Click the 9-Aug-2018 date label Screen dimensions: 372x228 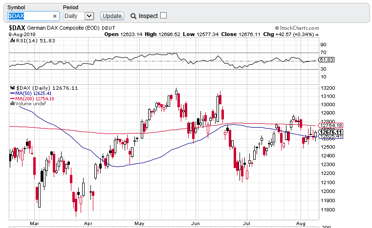[x=22, y=35]
